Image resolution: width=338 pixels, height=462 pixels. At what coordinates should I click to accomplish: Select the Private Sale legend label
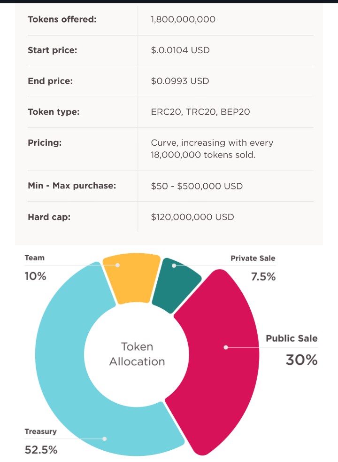pos(253,258)
